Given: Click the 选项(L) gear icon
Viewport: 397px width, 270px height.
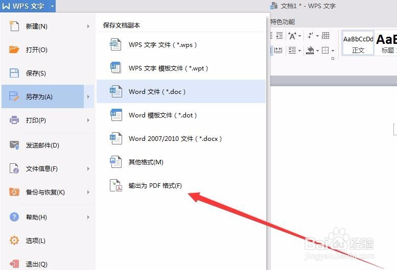Looking at the screenshot, I should pyautogui.click(x=14, y=240).
